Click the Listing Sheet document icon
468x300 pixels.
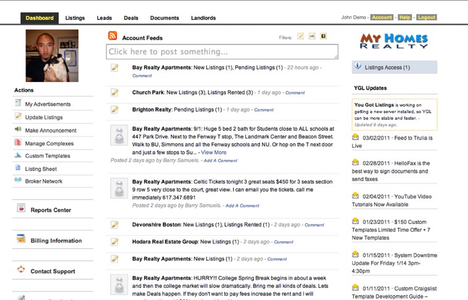(x=18, y=168)
